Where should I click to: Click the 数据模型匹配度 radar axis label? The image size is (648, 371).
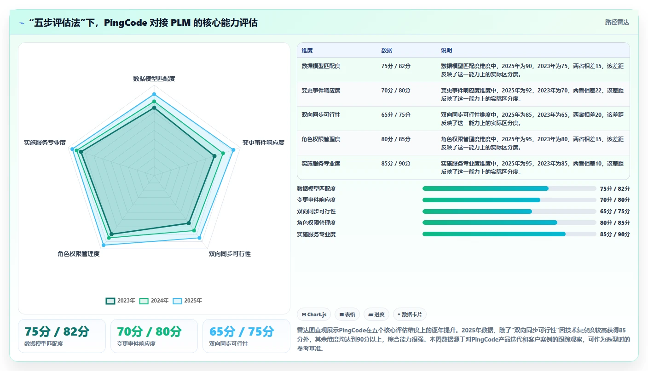(x=154, y=79)
